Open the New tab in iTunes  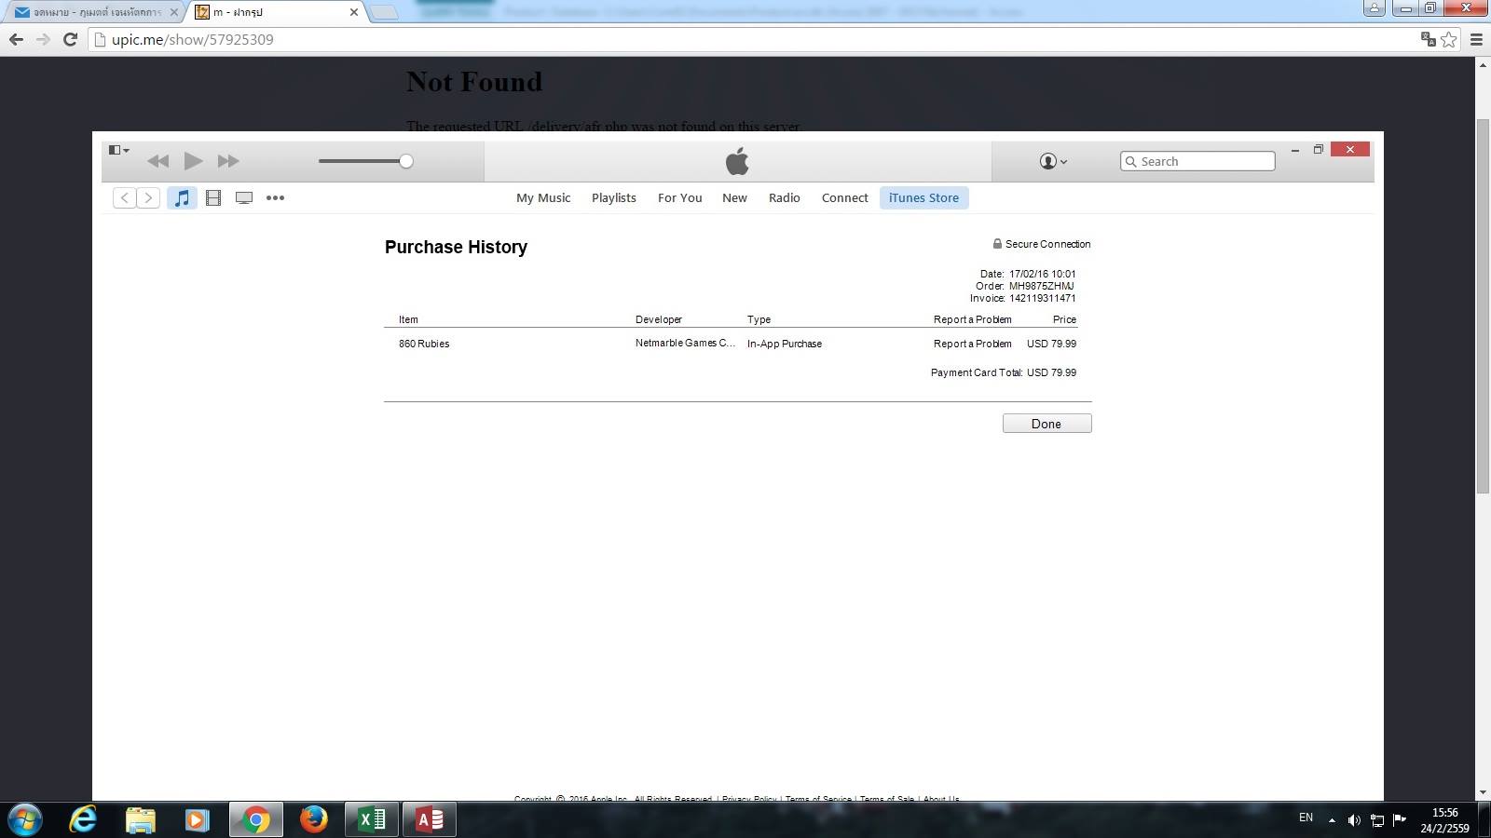pyautogui.click(x=734, y=197)
